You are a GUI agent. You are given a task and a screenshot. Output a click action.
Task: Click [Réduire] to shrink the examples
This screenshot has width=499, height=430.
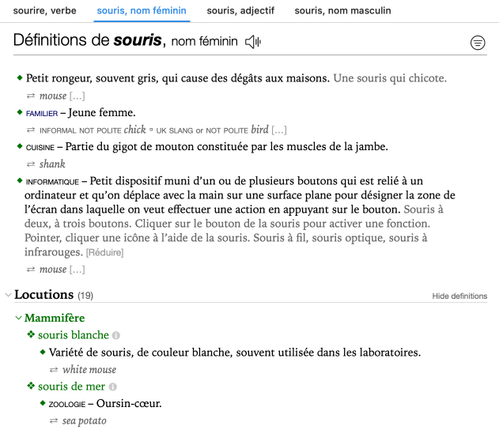pos(105,253)
